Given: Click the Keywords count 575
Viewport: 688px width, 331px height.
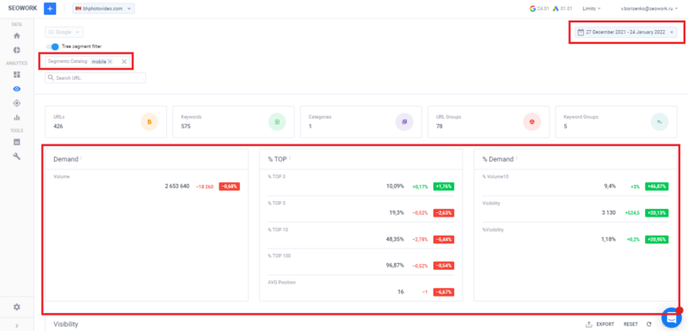Looking at the screenshot, I should (186, 126).
